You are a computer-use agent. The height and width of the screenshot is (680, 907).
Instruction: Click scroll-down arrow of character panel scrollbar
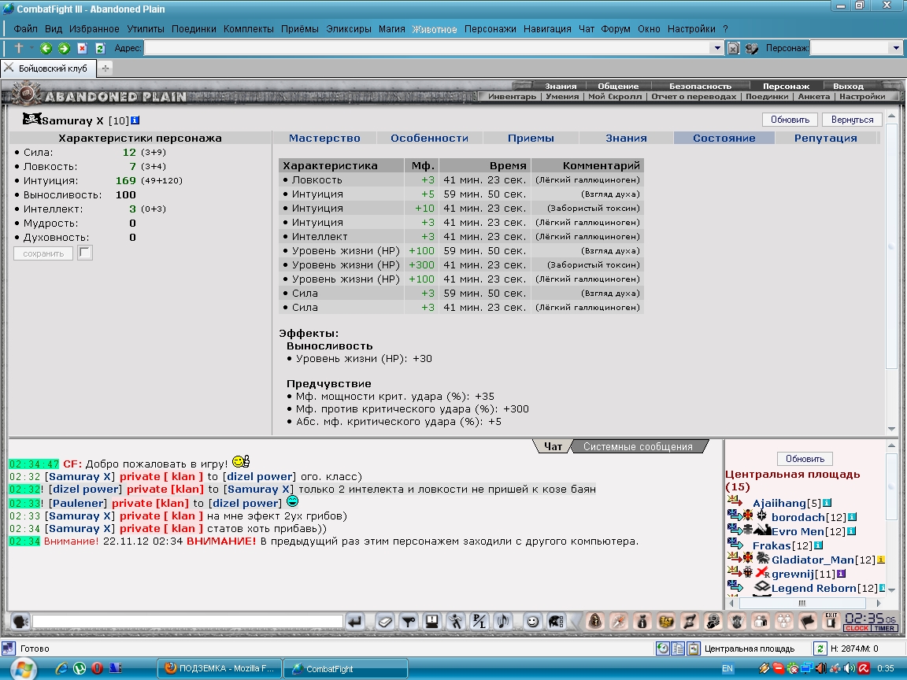point(890,428)
